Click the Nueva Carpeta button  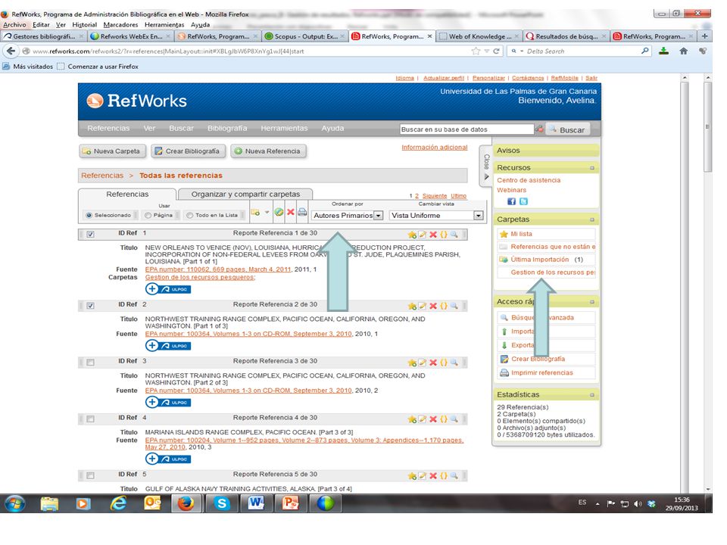pos(112,151)
